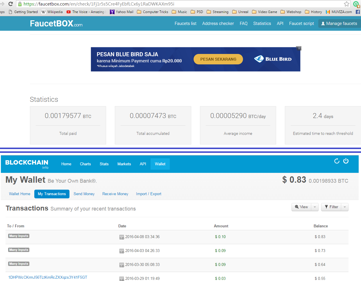Open the Getting Started bookmark

[x=23, y=12]
